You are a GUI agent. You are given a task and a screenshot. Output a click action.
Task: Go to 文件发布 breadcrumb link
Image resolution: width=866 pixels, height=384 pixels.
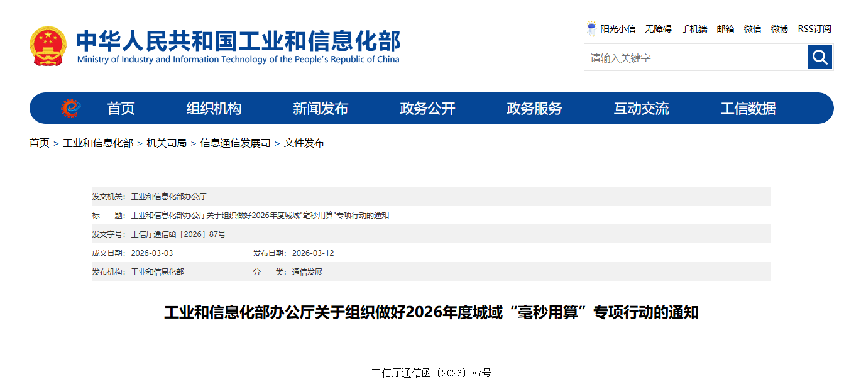[304, 143]
